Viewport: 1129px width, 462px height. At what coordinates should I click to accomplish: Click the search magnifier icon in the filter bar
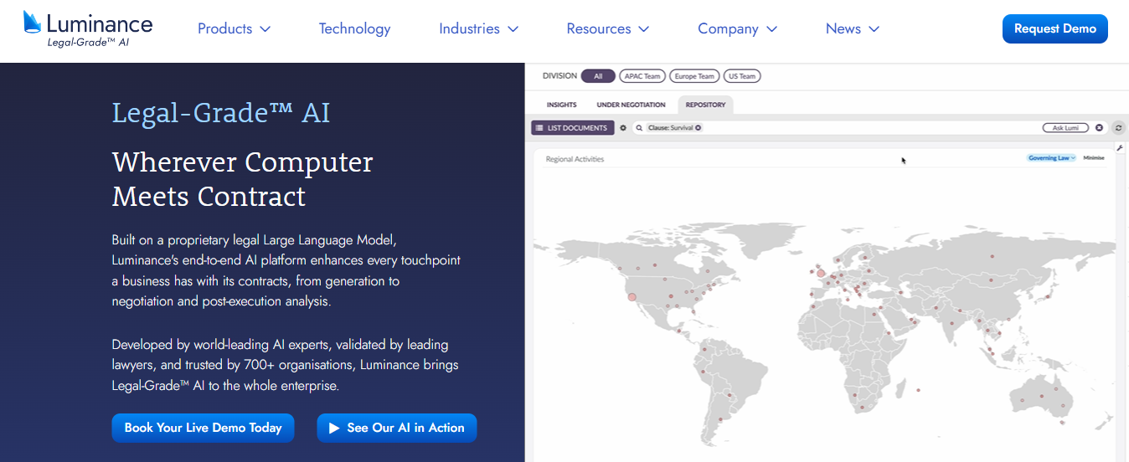(x=639, y=128)
